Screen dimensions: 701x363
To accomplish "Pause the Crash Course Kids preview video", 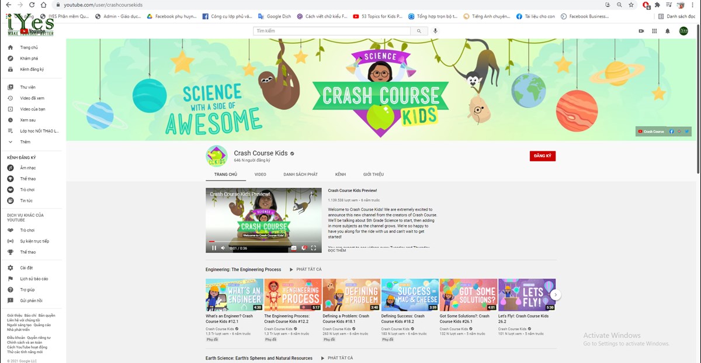I will (x=214, y=248).
